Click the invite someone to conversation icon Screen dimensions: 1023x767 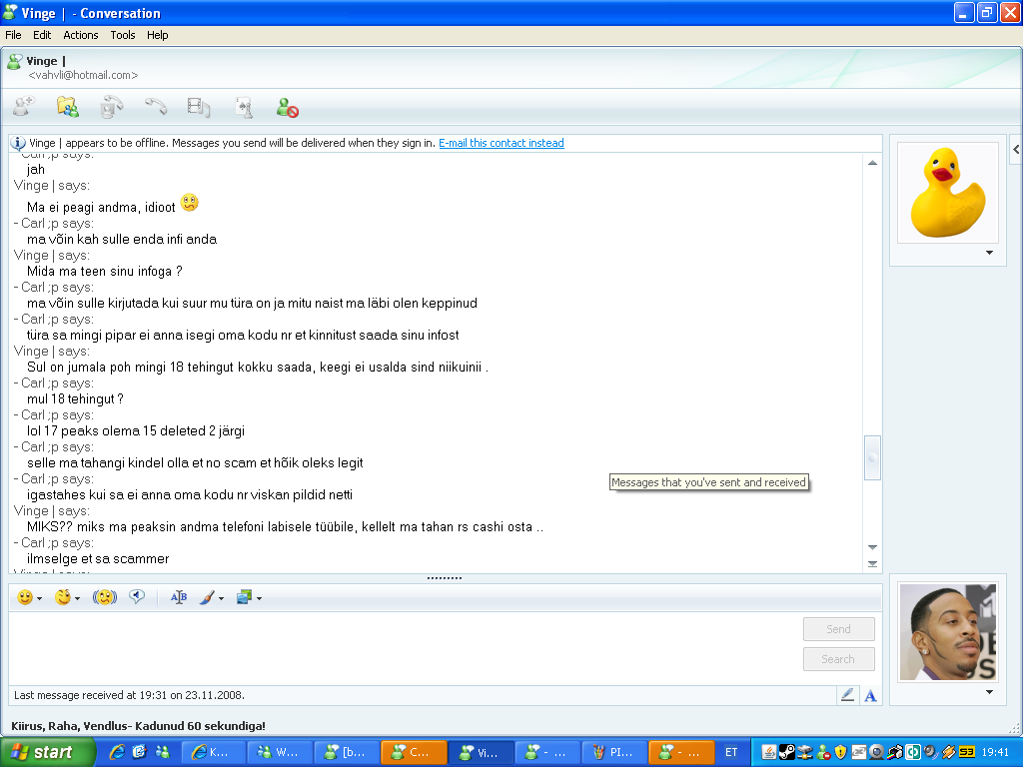point(24,107)
